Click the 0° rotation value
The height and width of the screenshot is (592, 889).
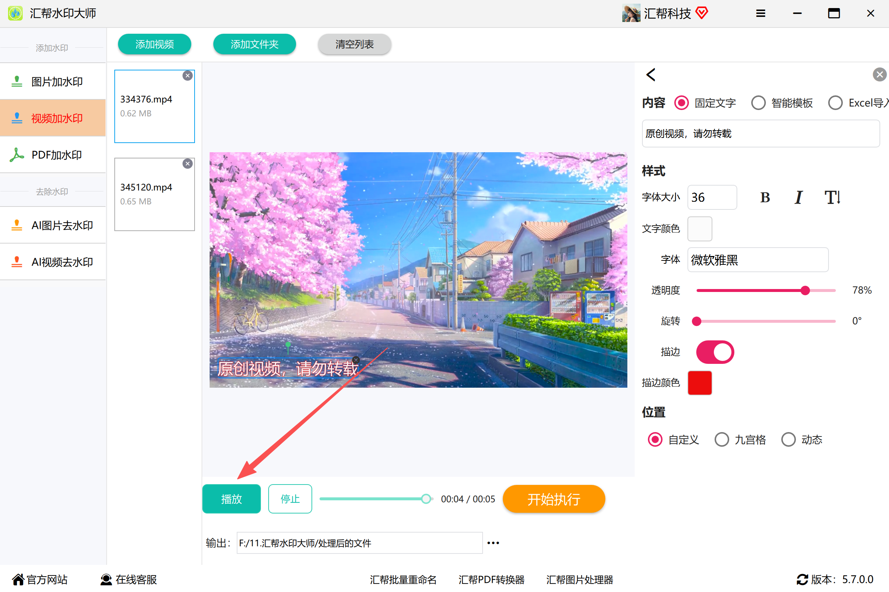click(857, 321)
